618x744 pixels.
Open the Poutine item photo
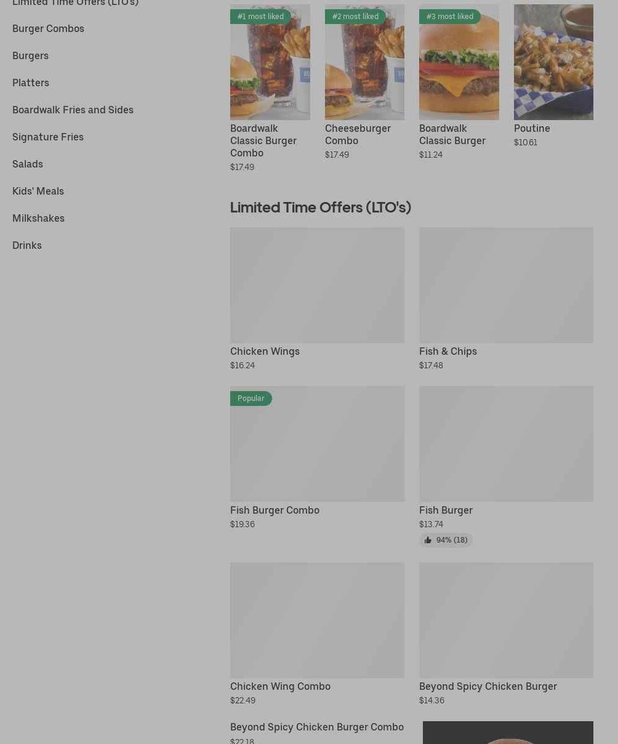point(553,62)
